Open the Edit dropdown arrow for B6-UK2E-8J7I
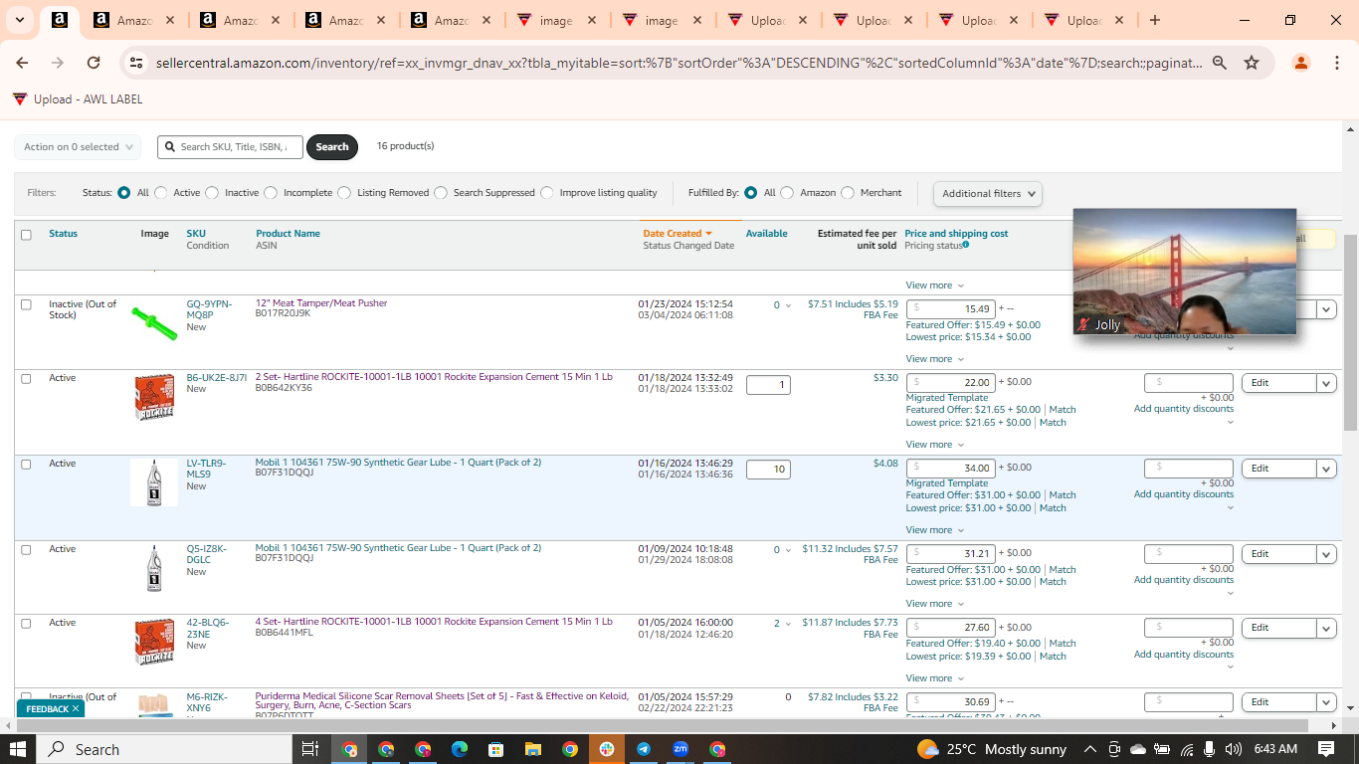Viewport: 1359px width, 764px height. pyautogui.click(x=1326, y=383)
